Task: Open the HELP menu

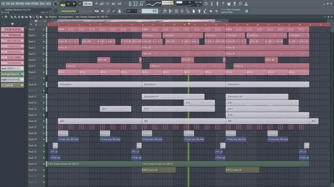Action: [x=49, y=4]
